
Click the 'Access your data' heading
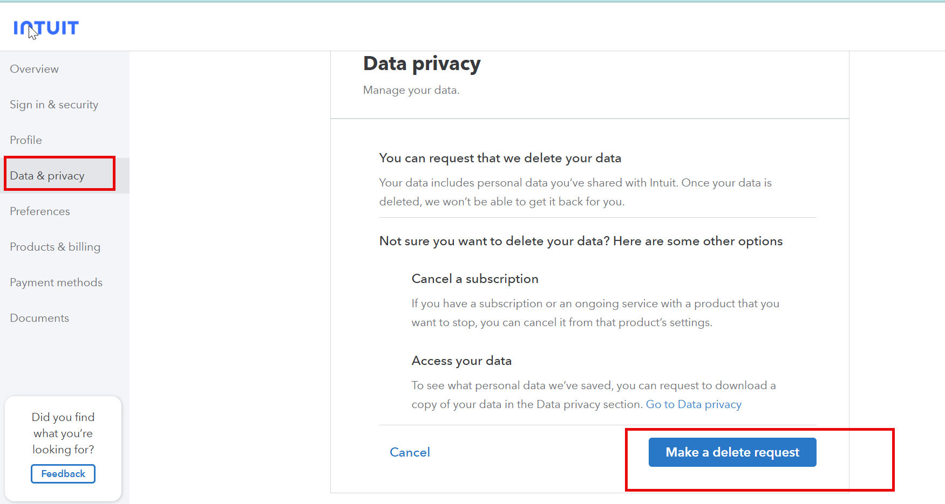point(461,361)
